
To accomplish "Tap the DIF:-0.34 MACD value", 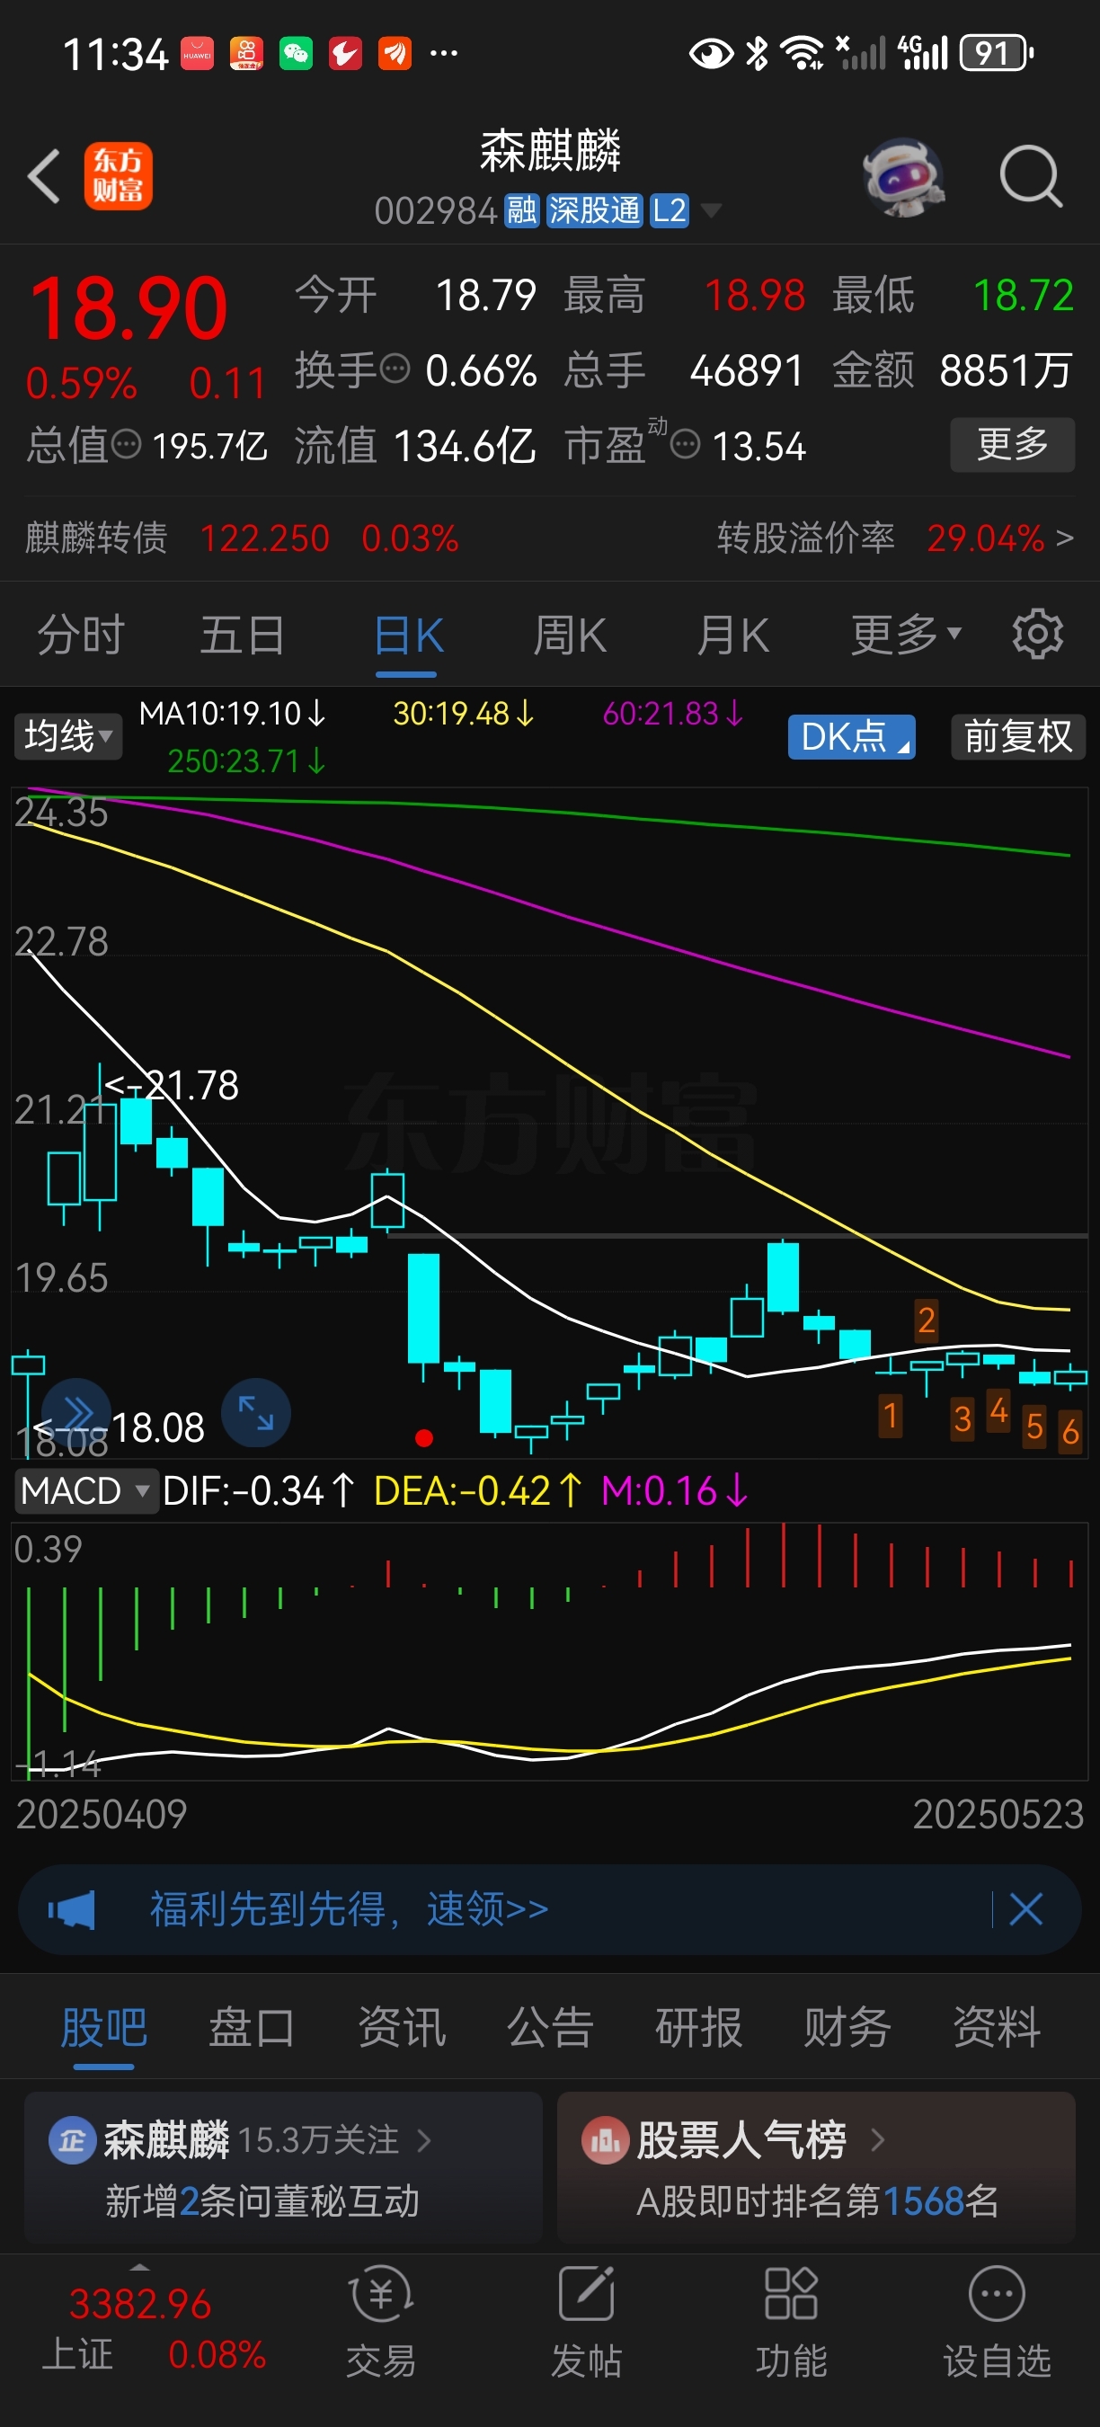I will 258,1491.
